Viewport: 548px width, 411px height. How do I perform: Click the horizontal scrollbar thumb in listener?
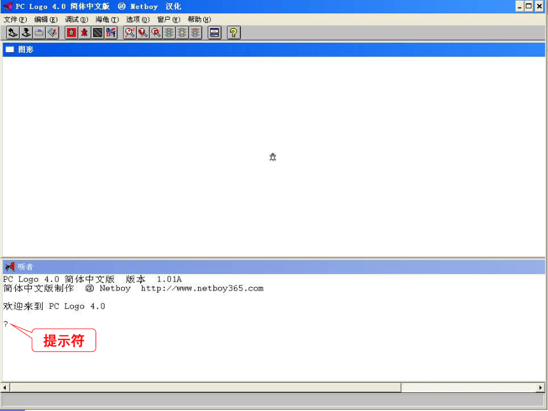click(205, 387)
